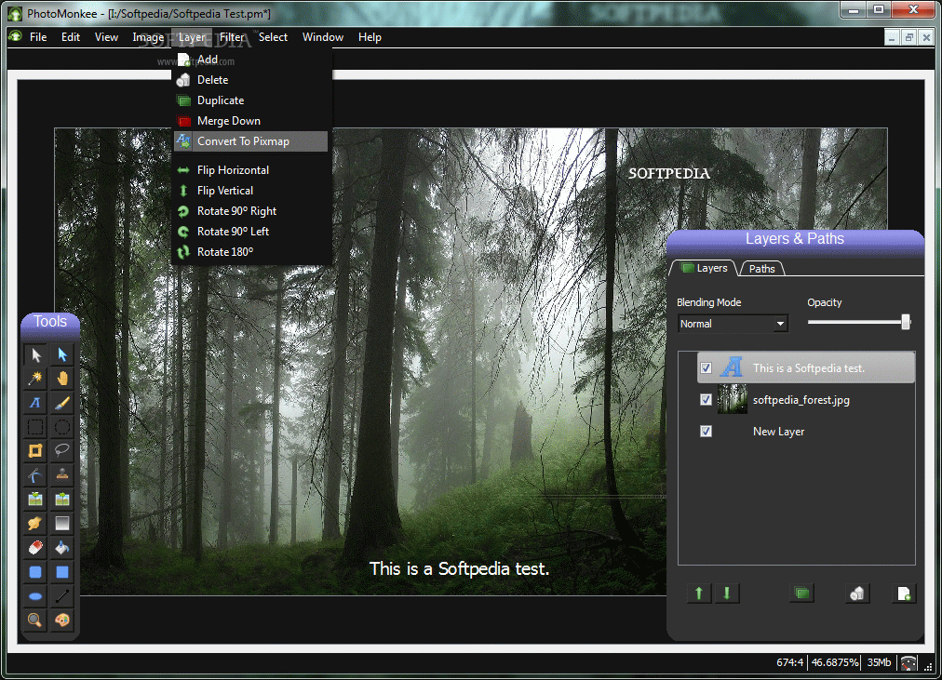Choose Convert To Pixmap menu entry
Screen dimensions: 942x680
[251, 141]
